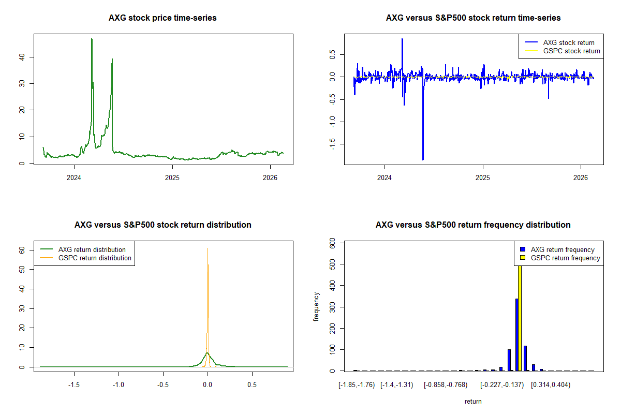Viewport: 621px width, 414px height.
Task: Click the 2025 tick in the return time-series plot
Action: coord(483,177)
